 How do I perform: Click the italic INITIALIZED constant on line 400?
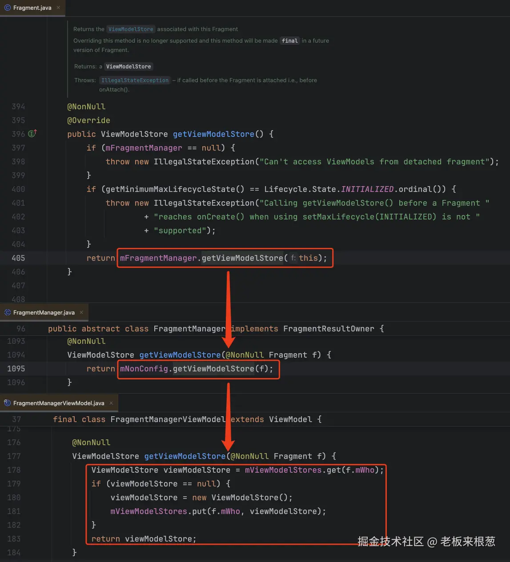coord(367,189)
